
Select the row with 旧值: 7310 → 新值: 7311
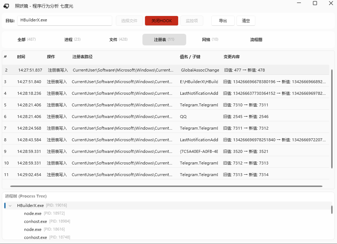click(x=166, y=105)
